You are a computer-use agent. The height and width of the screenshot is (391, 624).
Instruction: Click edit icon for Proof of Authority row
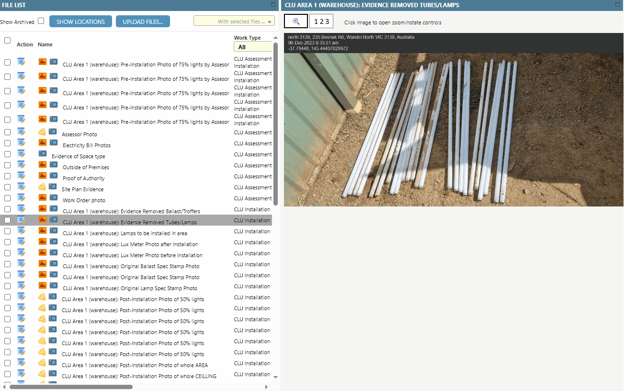pyautogui.click(x=21, y=175)
